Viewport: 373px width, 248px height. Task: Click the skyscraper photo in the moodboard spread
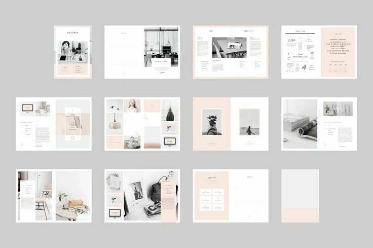(170, 110)
